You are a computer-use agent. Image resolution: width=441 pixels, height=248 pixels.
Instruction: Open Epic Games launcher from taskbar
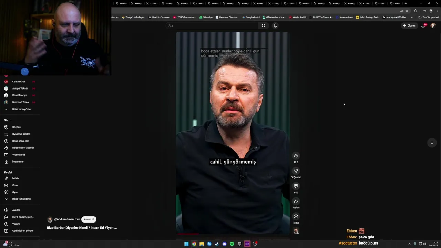coord(239,244)
